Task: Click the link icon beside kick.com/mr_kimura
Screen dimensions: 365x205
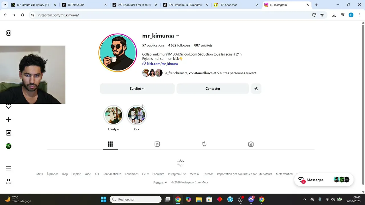Action: (144, 64)
